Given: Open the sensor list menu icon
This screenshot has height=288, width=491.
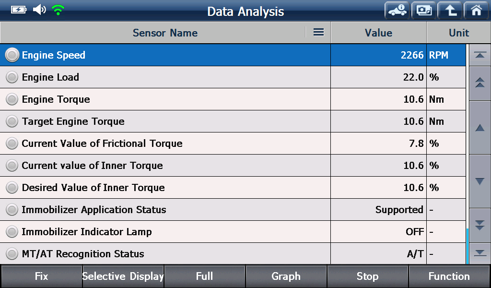Looking at the screenshot, I should [x=318, y=32].
